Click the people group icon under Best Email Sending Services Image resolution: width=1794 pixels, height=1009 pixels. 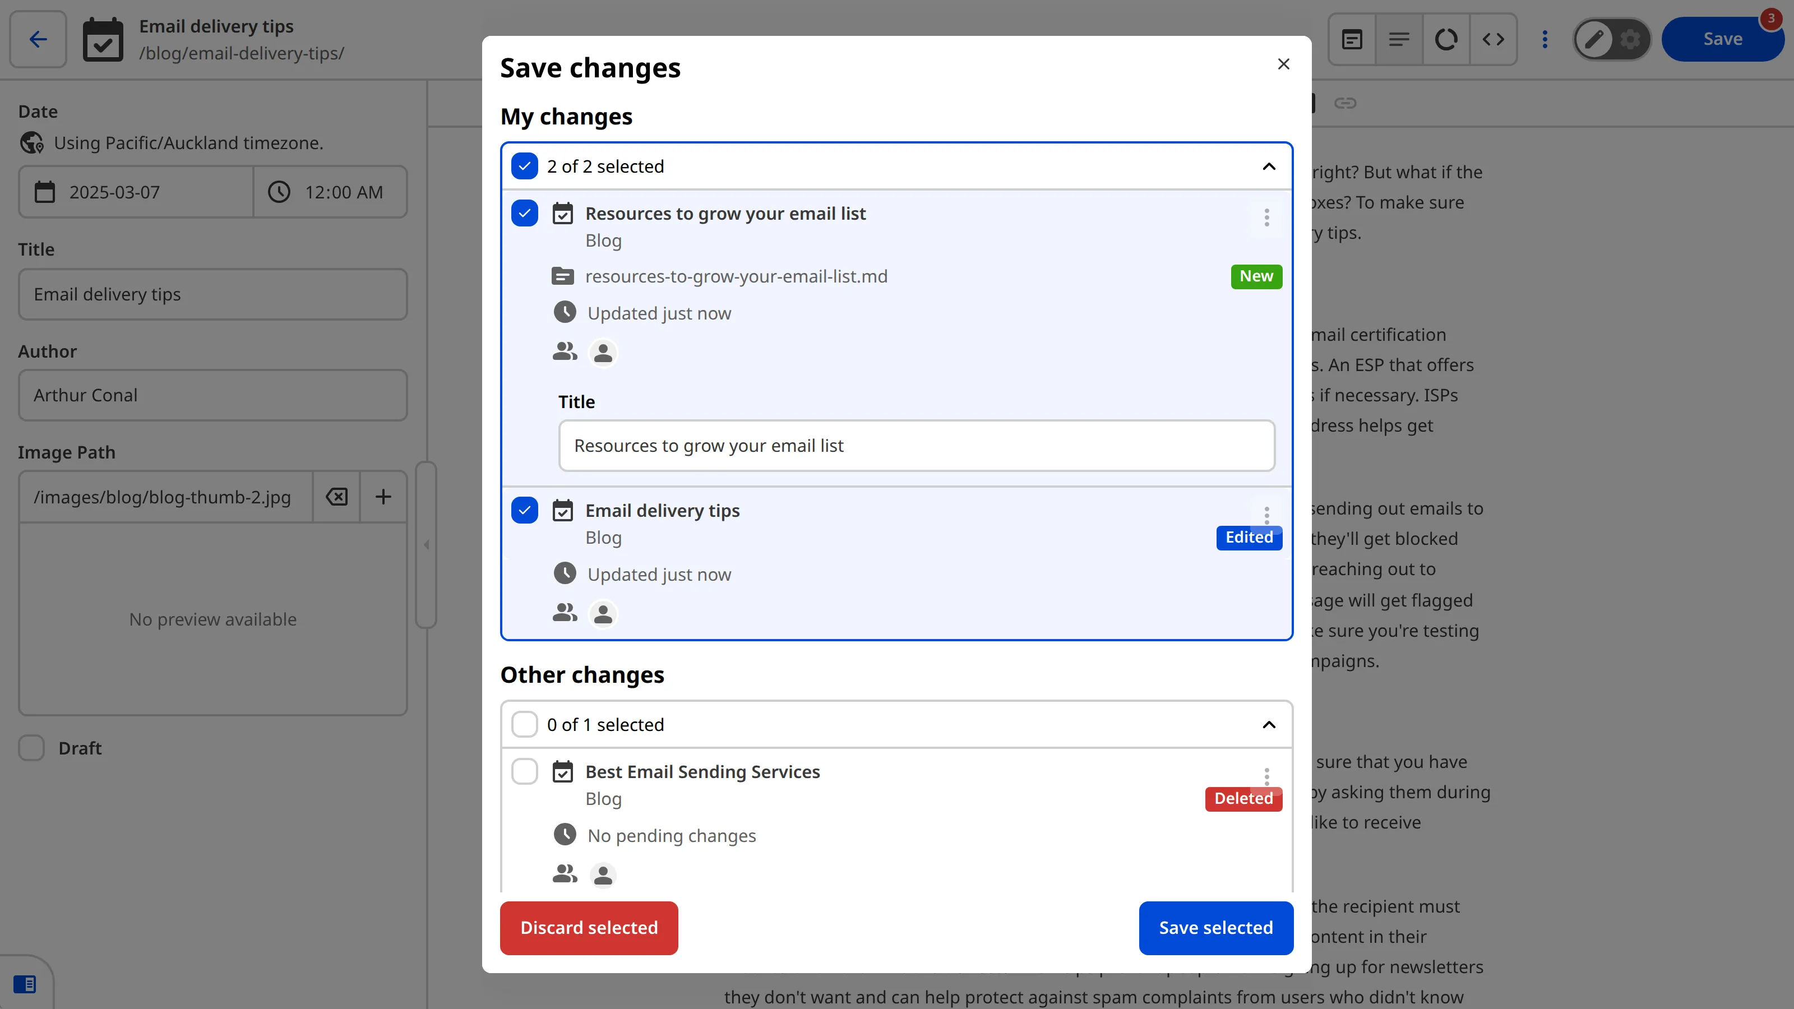pos(565,873)
